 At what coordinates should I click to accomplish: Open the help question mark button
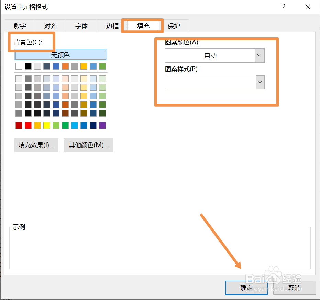[x=284, y=7]
